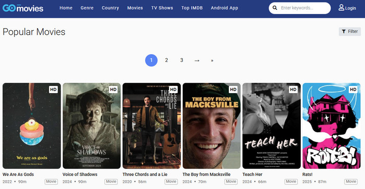This screenshot has height=189, width=365.
Task: Go to next page with the arrow
Action: (x=197, y=60)
